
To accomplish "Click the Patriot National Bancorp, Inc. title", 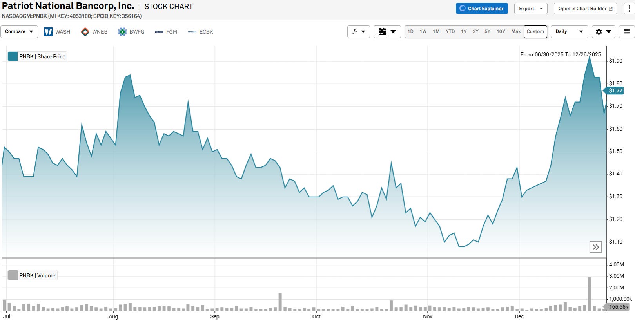I will tap(68, 6).
